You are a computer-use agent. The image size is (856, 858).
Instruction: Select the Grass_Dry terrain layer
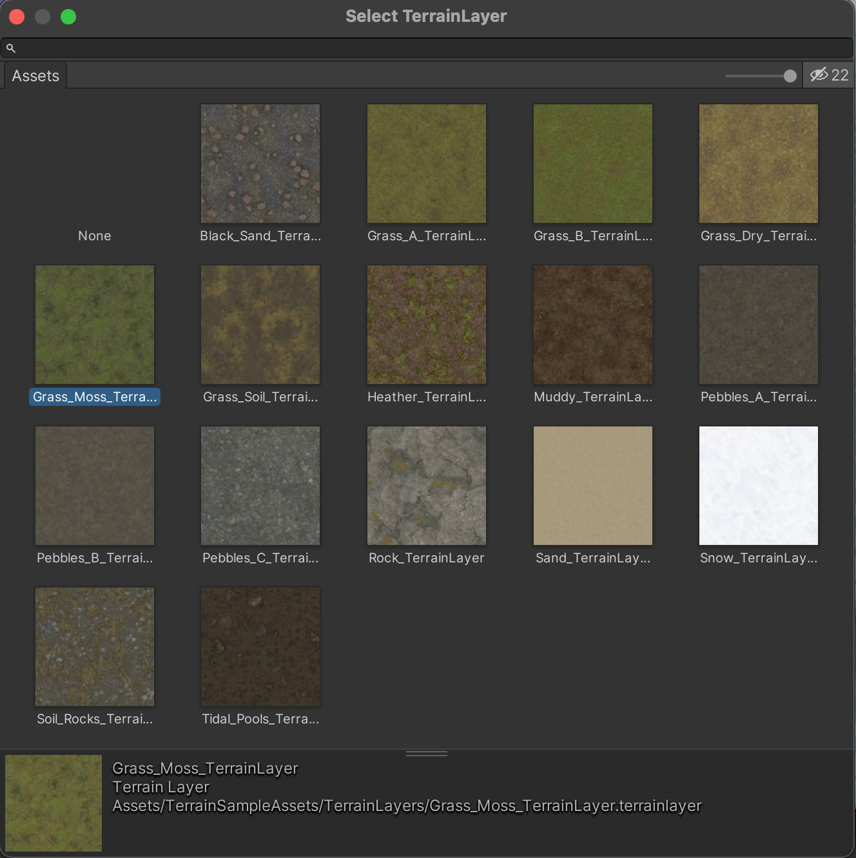pos(758,164)
